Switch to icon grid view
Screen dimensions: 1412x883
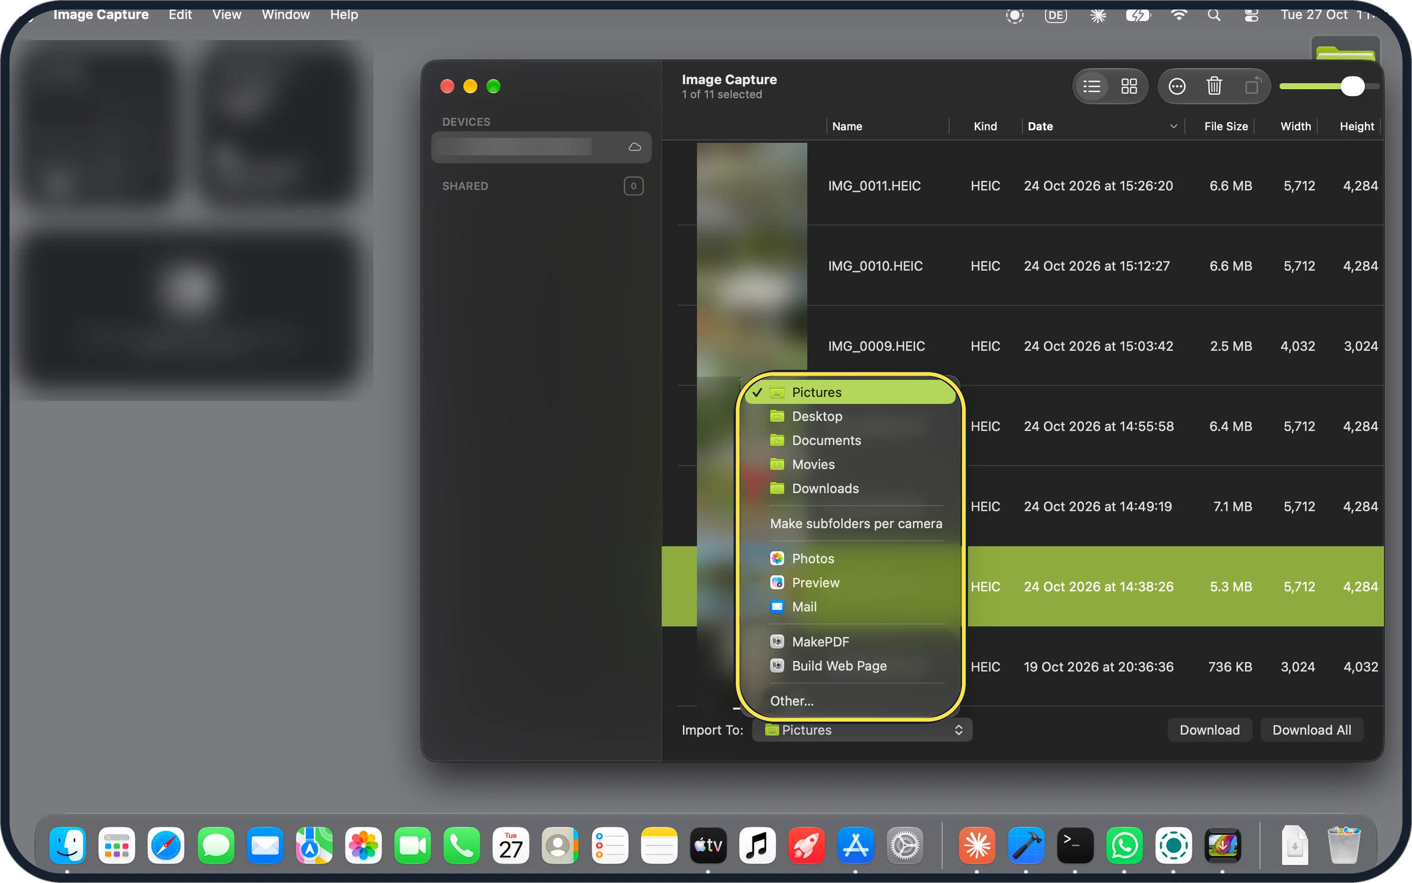[x=1129, y=86]
